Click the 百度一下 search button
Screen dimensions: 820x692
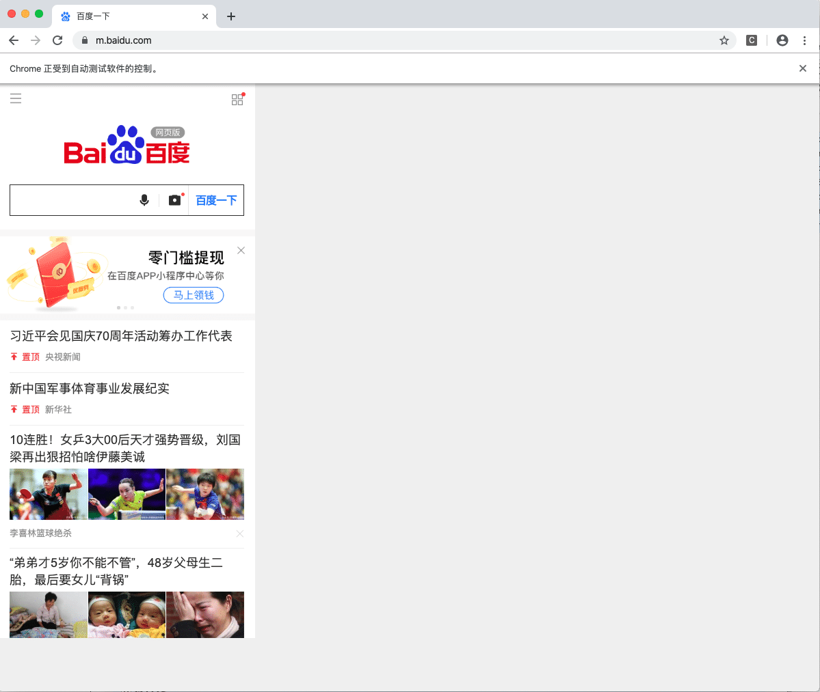click(216, 200)
